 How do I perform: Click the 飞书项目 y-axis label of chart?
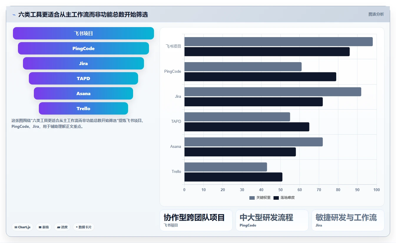[x=173, y=46]
